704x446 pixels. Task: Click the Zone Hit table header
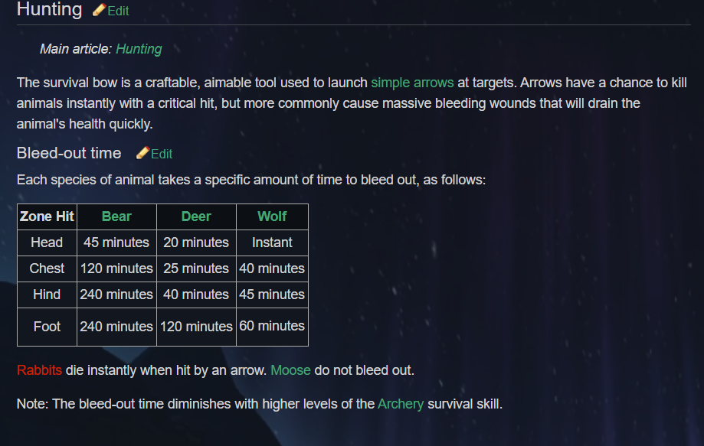[47, 216]
